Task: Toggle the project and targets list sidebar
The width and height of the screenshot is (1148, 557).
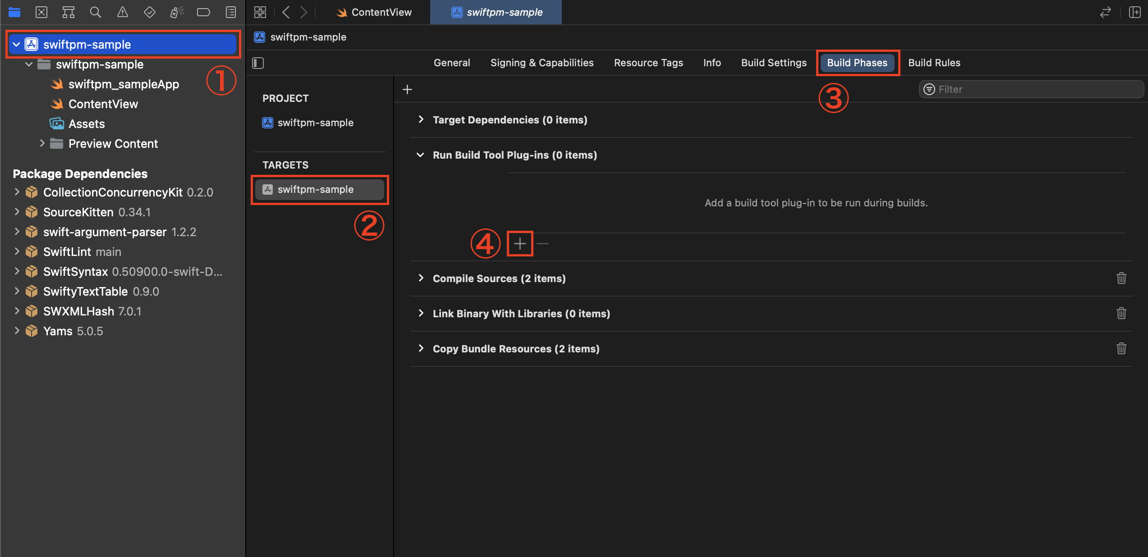Action: (x=258, y=63)
